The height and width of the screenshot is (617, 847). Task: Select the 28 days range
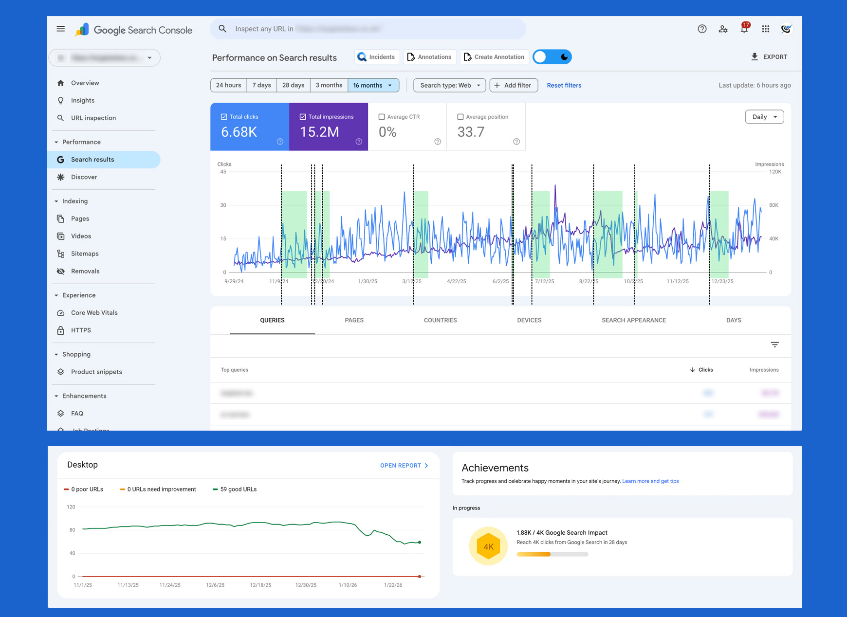click(294, 85)
